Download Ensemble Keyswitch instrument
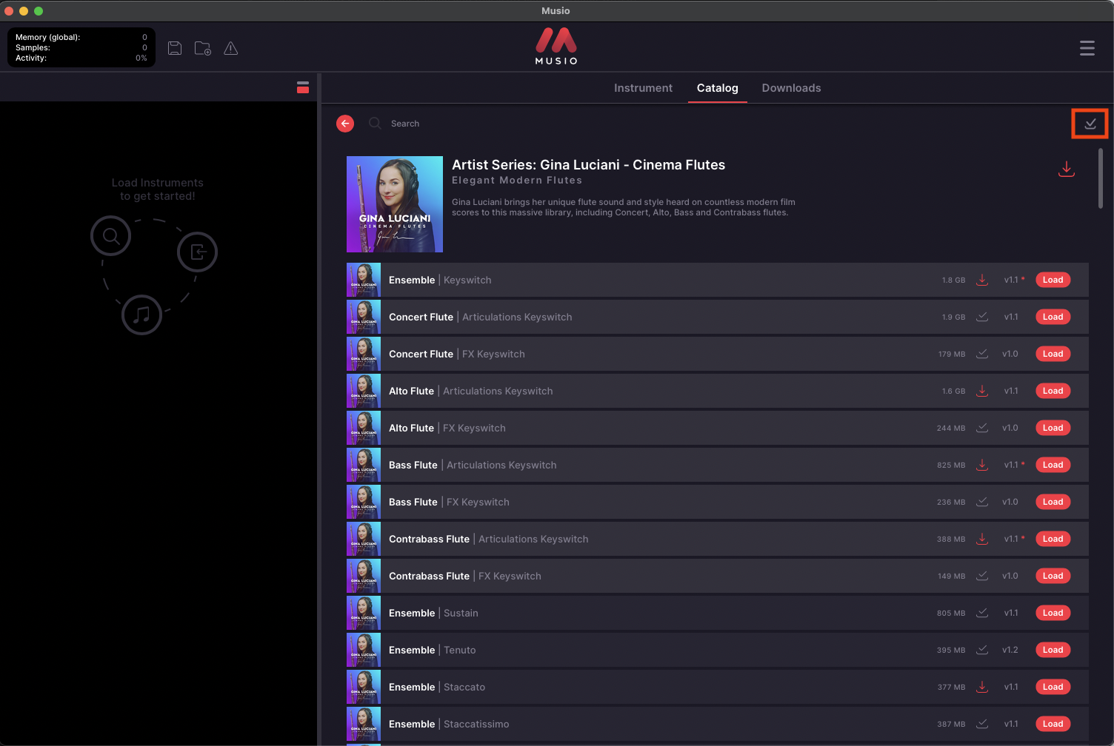 tap(982, 280)
